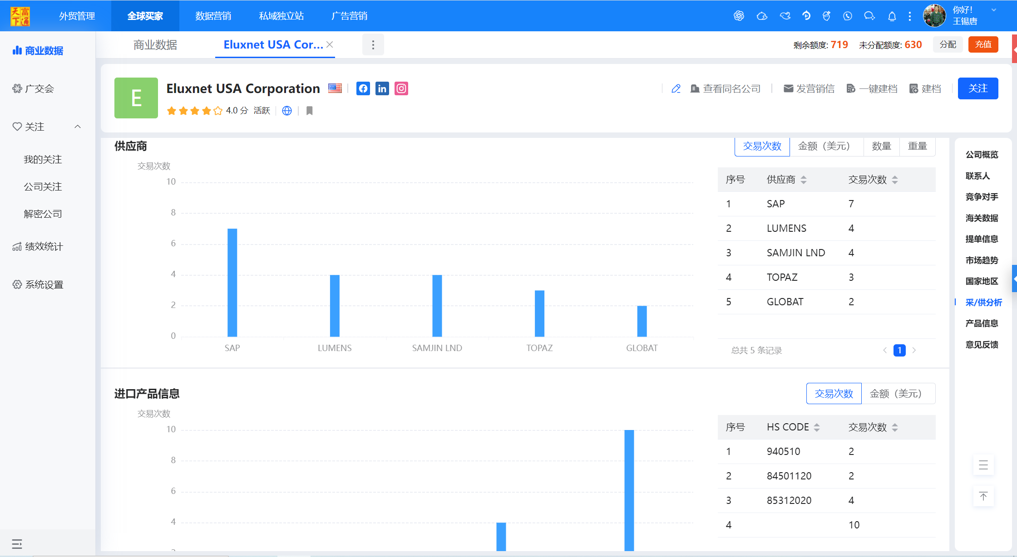This screenshot has height=557, width=1017.
Task: Sort product table by HS CODE
Action: pyautogui.click(x=817, y=427)
